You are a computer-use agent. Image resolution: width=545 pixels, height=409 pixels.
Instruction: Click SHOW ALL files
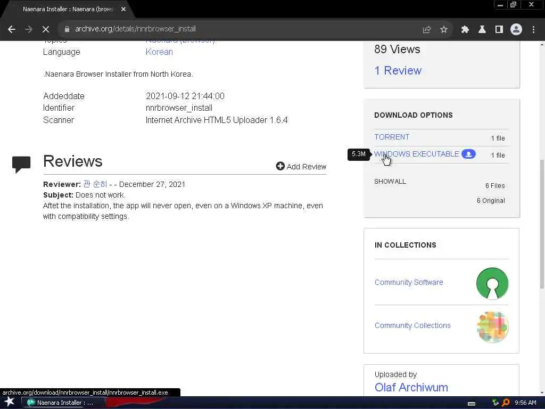pos(390,182)
